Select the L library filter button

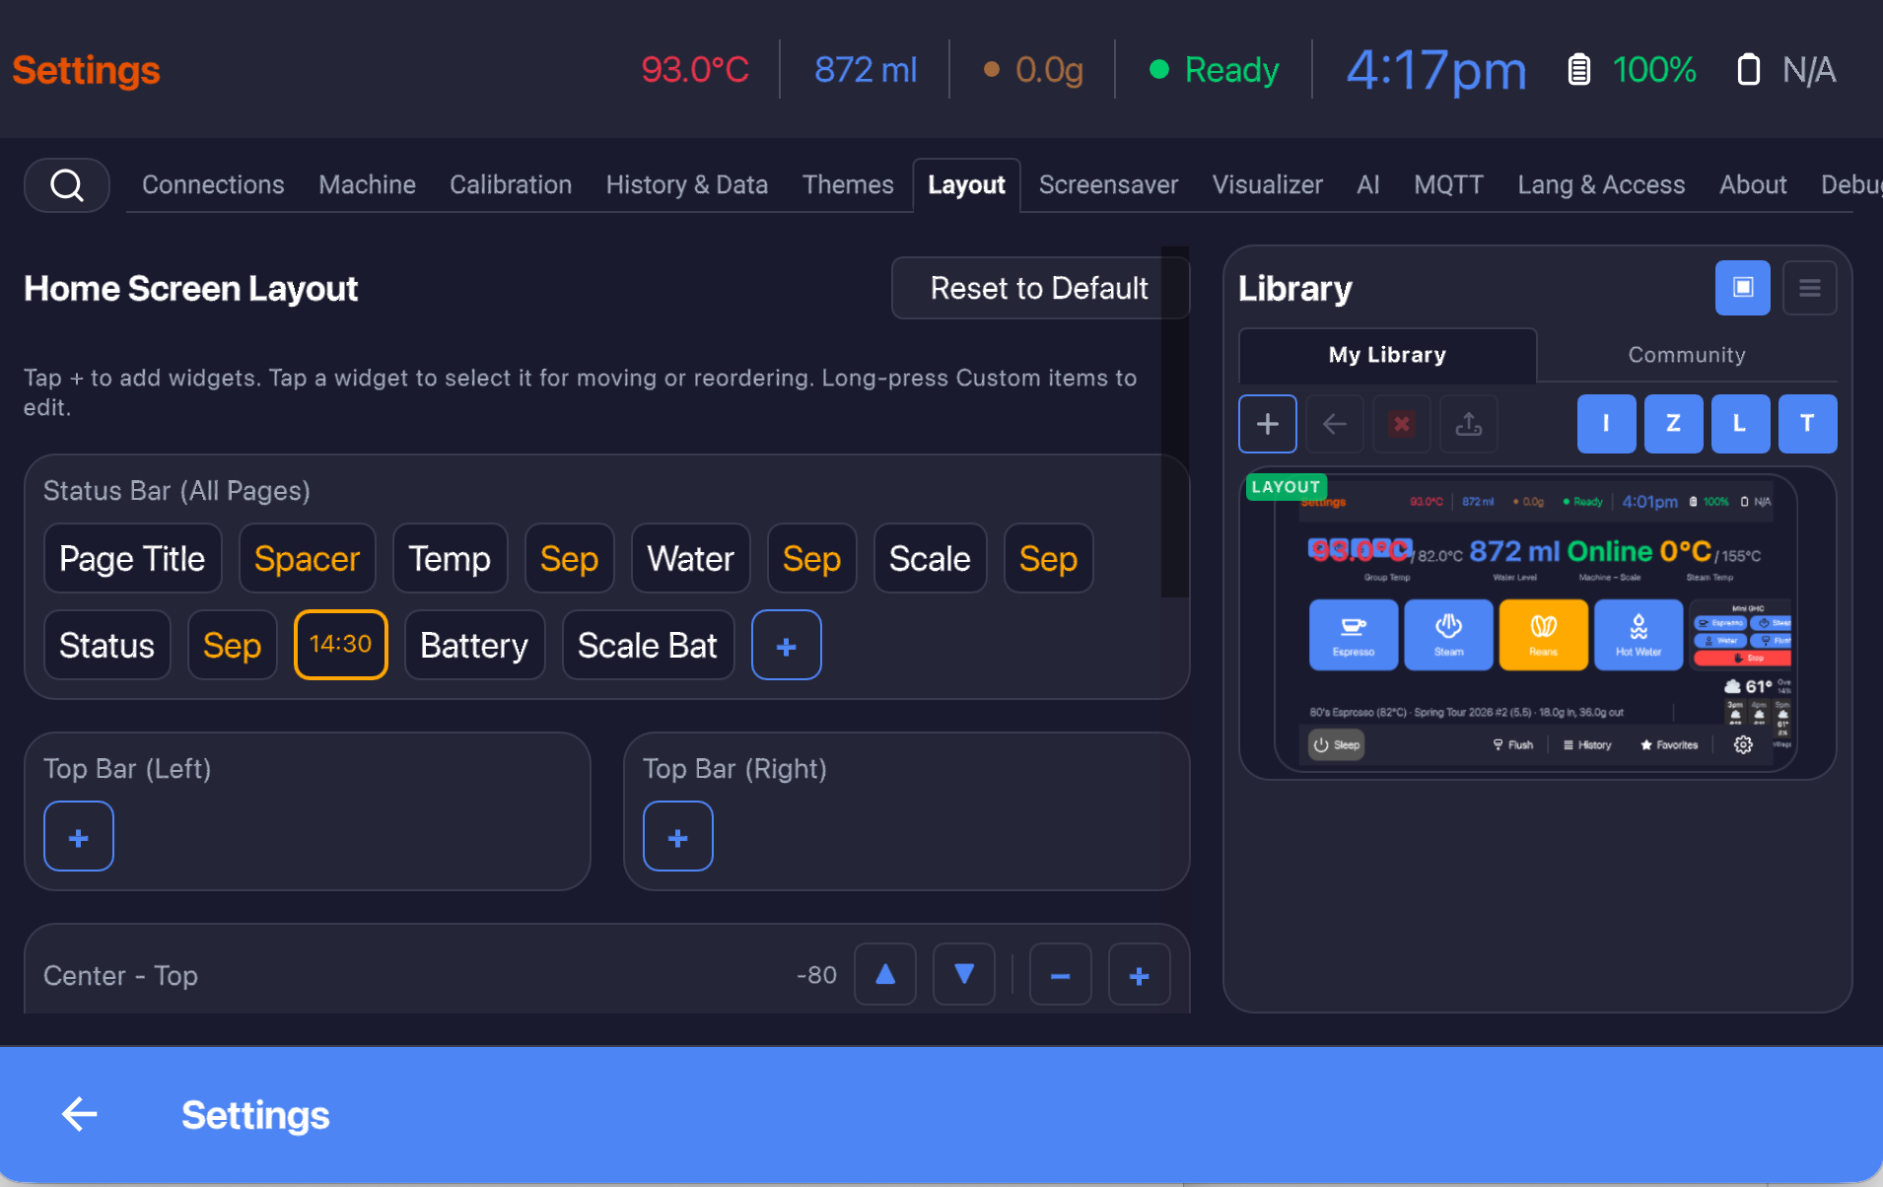pos(1741,424)
